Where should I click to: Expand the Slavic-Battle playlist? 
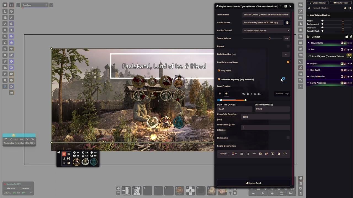[x=309, y=43]
